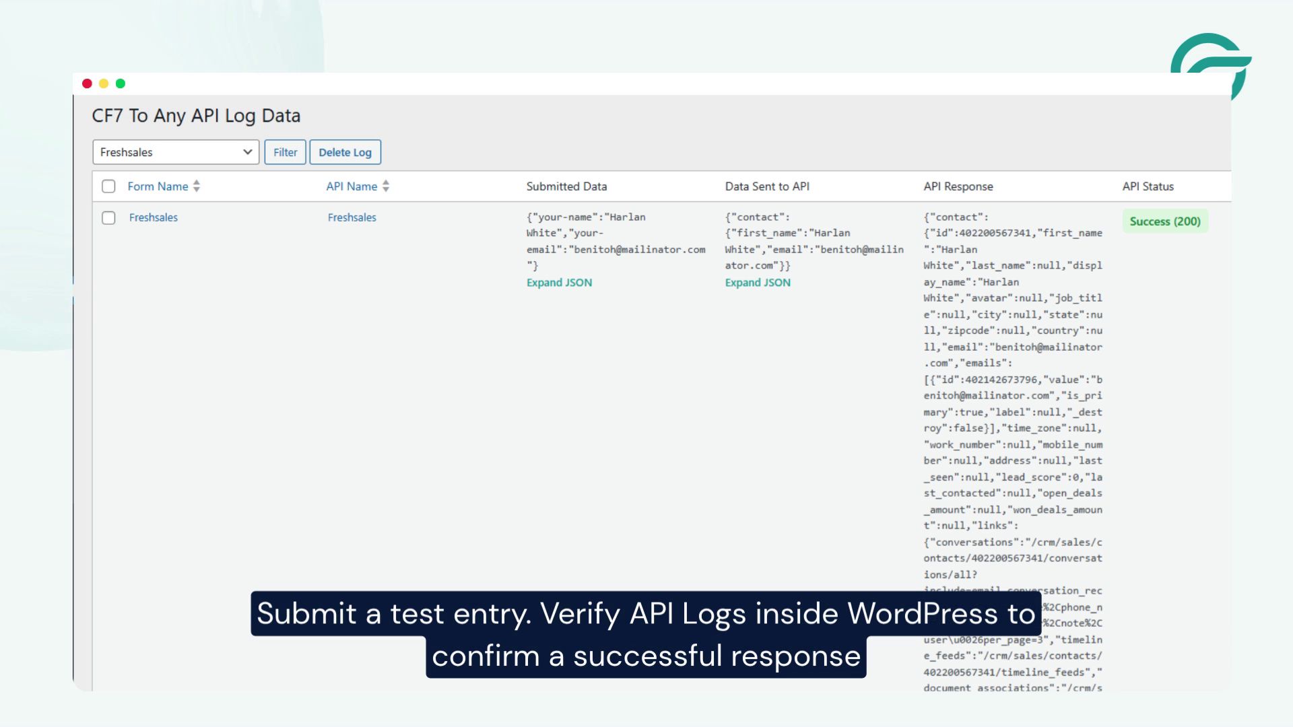The image size is (1293, 727).
Task: Open the Freshsales API name link
Action: [352, 217]
